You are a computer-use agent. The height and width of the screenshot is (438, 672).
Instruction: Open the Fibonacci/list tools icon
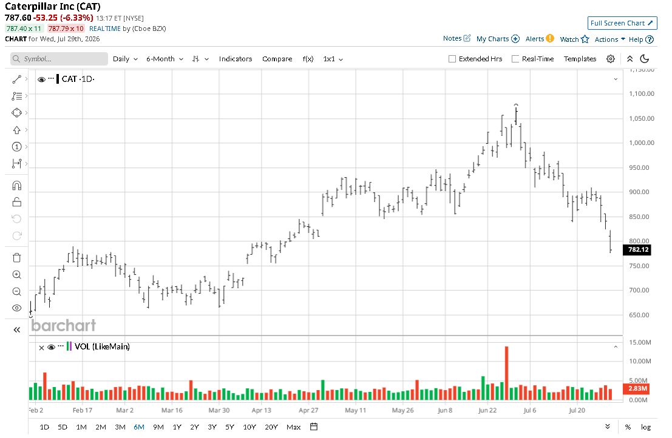[x=17, y=96]
